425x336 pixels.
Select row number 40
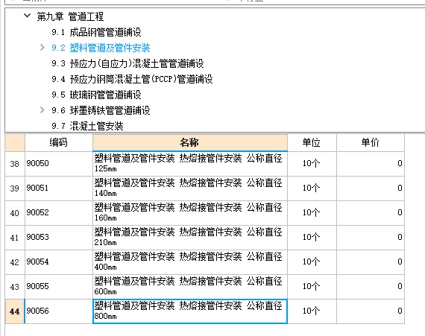(x=15, y=213)
